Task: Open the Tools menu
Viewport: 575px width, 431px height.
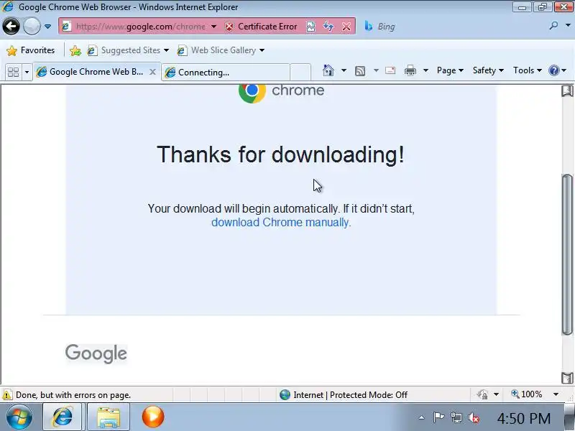Action: pos(528,70)
